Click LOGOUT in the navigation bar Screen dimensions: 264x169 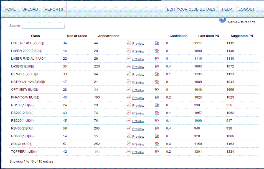(247, 9)
